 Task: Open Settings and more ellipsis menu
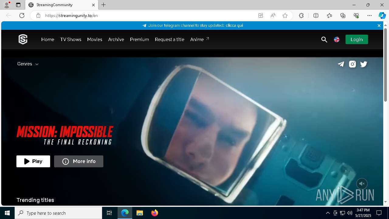point(370,16)
